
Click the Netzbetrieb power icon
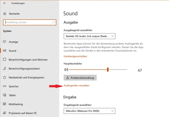[x=4, y=77]
